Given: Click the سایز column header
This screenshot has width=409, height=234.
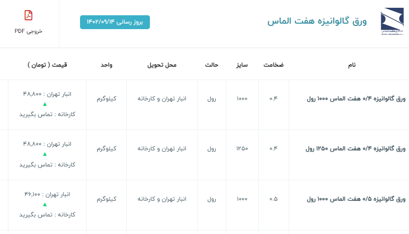Looking at the screenshot, I should click(242, 65).
